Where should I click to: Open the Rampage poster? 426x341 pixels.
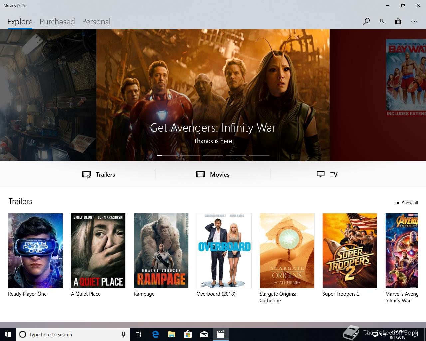point(161,251)
